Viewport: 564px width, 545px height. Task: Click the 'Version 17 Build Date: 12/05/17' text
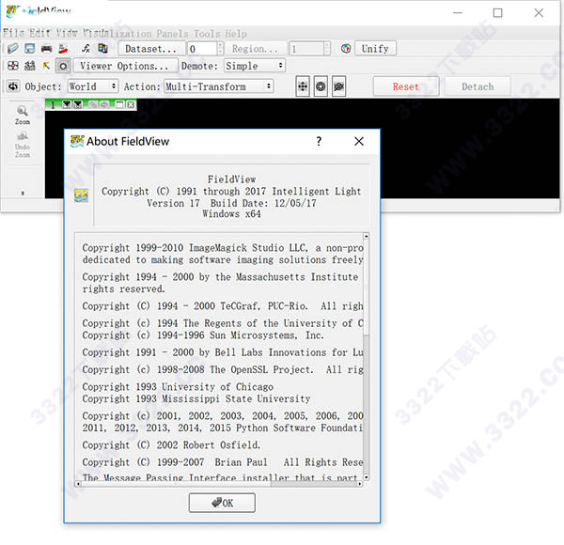coord(231,203)
